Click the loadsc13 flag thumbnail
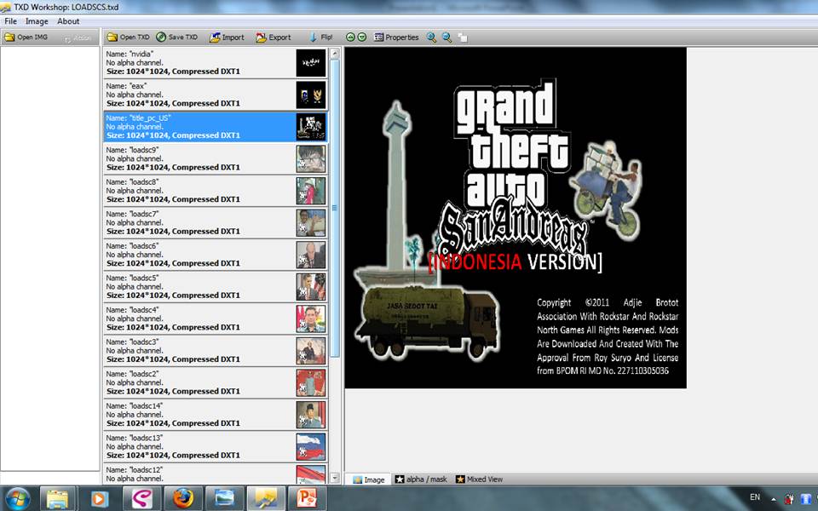The height and width of the screenshot is (511, 818). pos(311,447)
